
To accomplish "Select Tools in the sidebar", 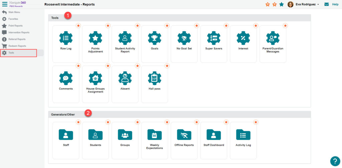I will click(x=22, y=53).
